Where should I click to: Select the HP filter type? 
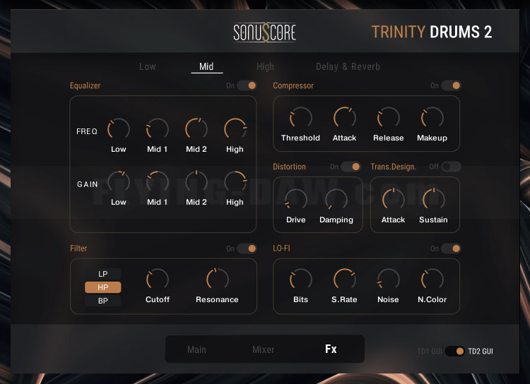(x=102, y=287)
